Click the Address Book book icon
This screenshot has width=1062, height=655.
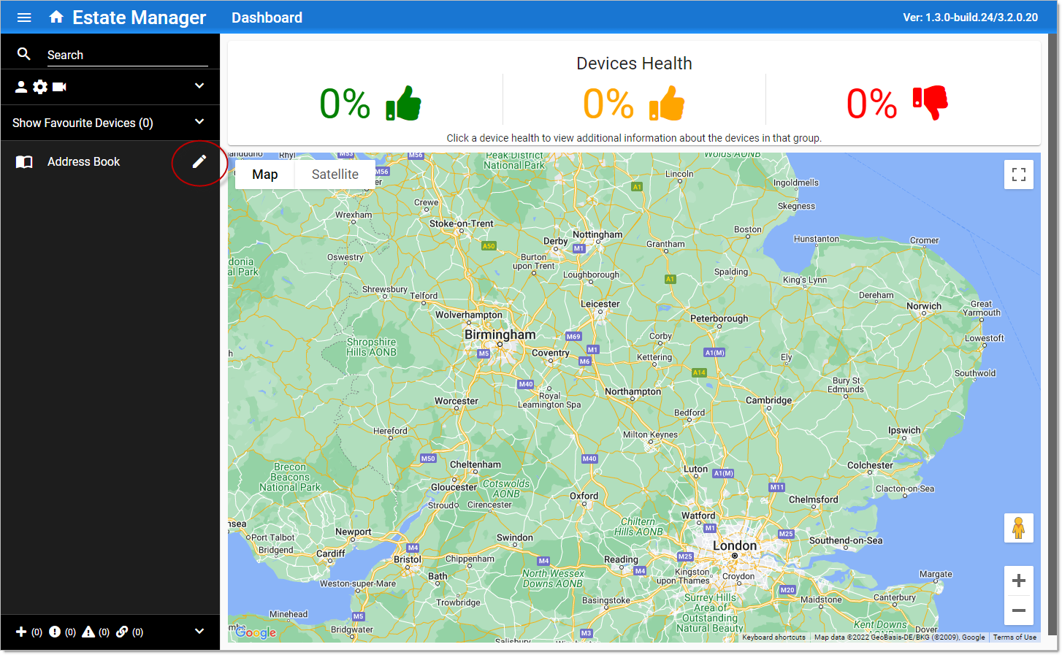pyautogui.click(x=24, y=161)
